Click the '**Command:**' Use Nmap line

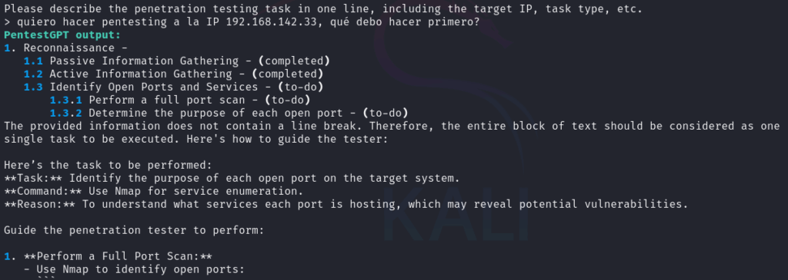(x=154, y=191)
